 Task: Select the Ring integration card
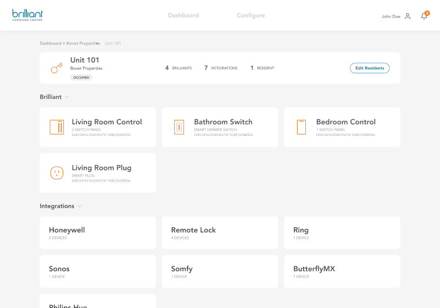coord(342,233)
